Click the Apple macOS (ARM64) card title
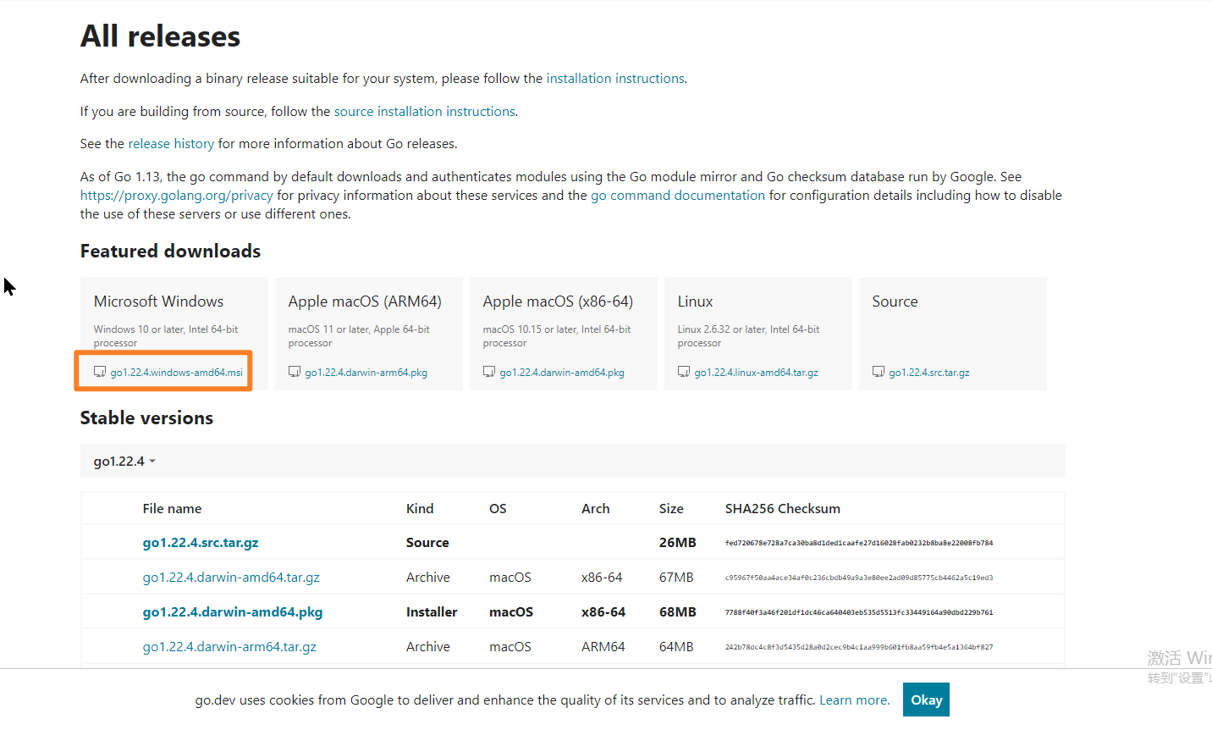Image resolution: width=1212 pixels, height=730 pixels. [x=365, y=301]
